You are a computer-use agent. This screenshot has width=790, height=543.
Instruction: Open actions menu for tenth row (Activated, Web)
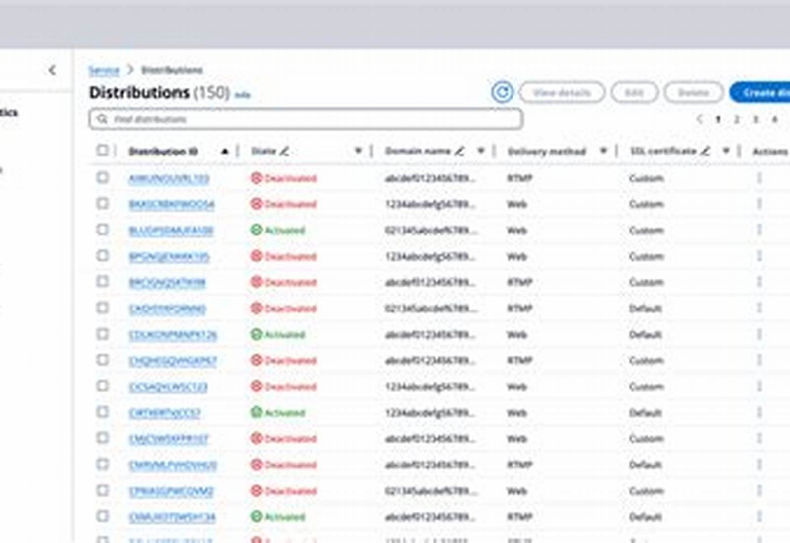[x=759, y=412]
